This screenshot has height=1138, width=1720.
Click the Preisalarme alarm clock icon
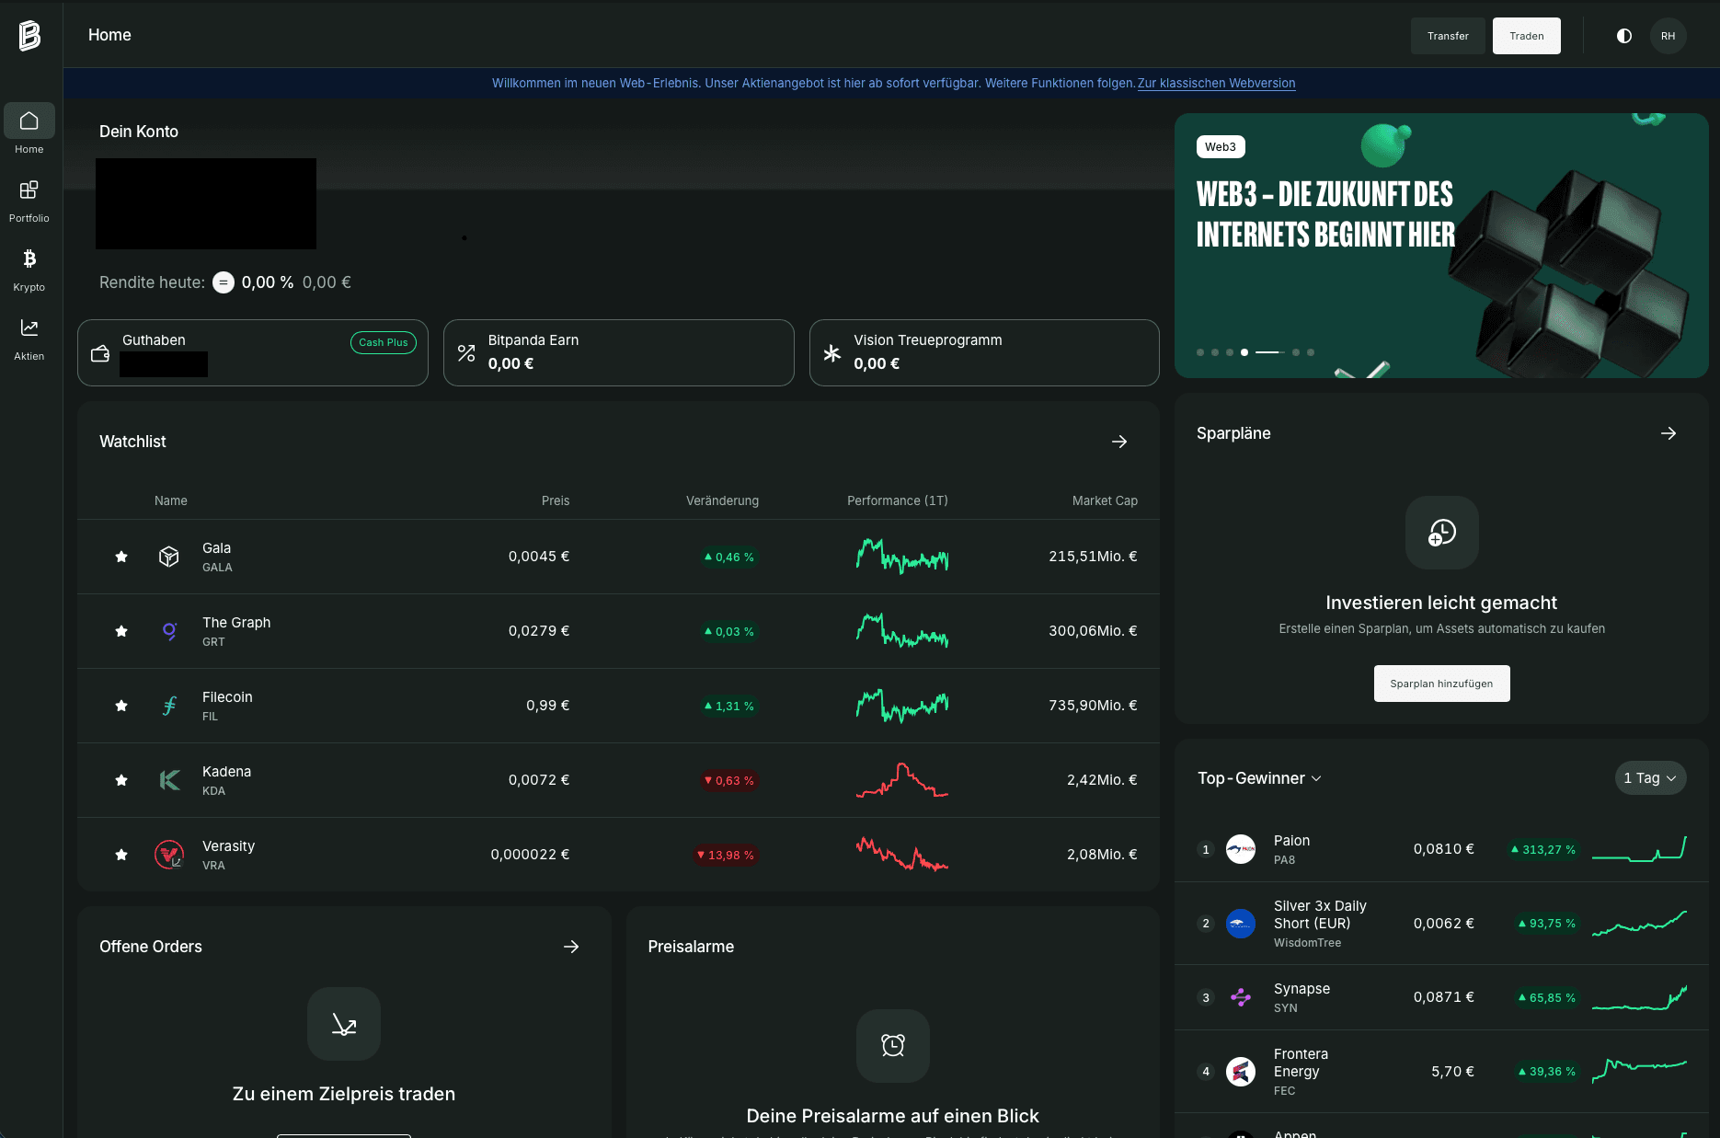click(x=893, y=1046)
